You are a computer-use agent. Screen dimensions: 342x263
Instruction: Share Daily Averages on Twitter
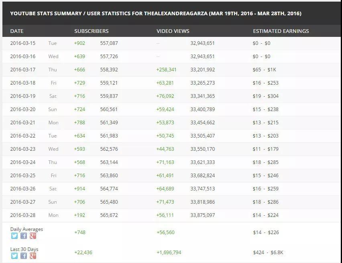pos(14,236)
